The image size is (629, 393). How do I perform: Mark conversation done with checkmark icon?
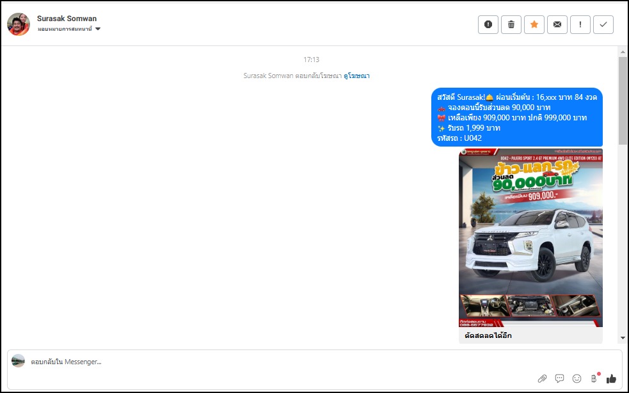603,24
